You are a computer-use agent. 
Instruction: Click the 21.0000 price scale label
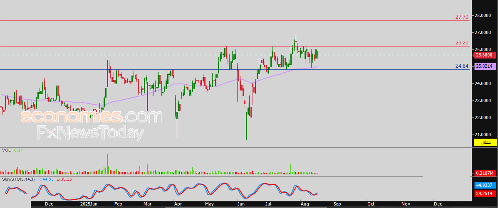(x=483, y=135)
